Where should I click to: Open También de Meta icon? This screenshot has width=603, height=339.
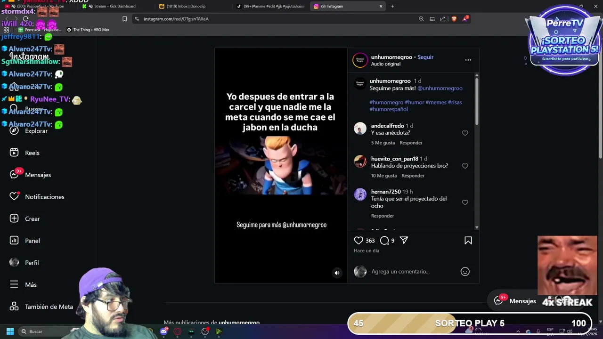(14, 307)
